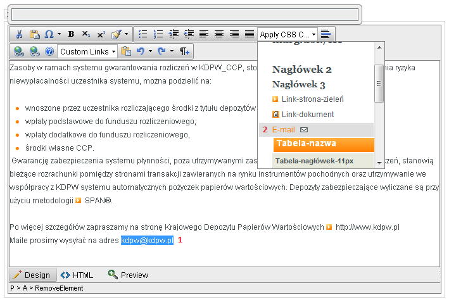Click the Remove Link icon
Image resolution: width=449 pixels, height=302 pixels.
tap(34, 51)
